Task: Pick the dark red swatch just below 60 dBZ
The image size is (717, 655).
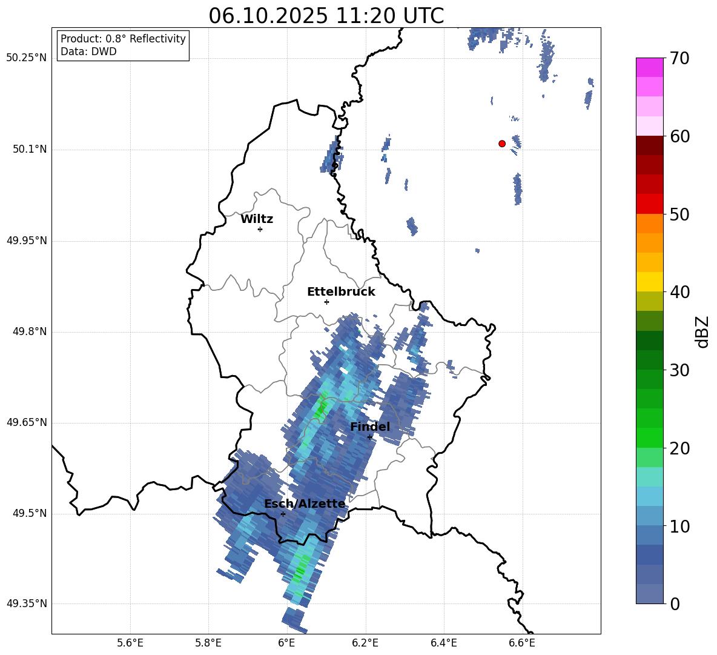Action: coord(650,145)
